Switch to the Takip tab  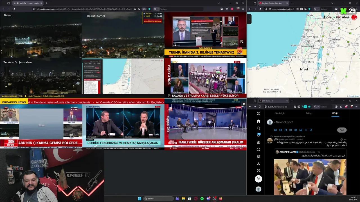309,113
